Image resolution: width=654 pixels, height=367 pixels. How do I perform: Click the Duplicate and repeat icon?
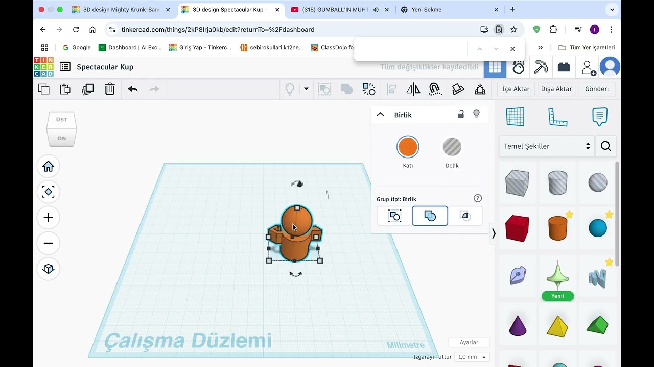coord(88,89)
